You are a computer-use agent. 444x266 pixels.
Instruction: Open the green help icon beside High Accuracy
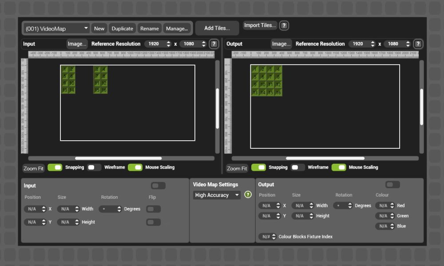pyautogui.click(x=248, y=195)
